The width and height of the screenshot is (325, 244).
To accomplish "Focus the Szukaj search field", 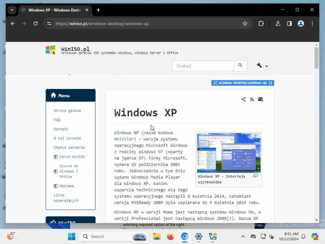I will [203, 66].
